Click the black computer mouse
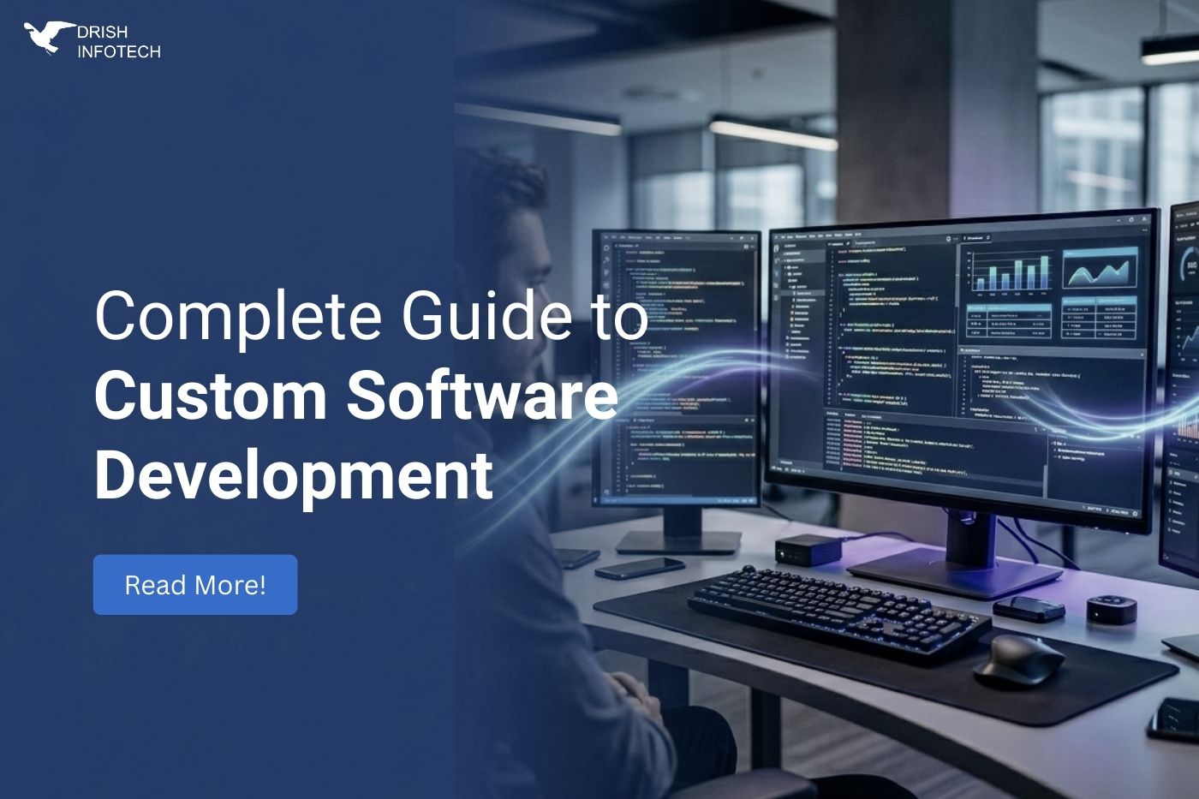This screenshot has width=1199, height=799. pyautogui.click(x=1017, y=661)
